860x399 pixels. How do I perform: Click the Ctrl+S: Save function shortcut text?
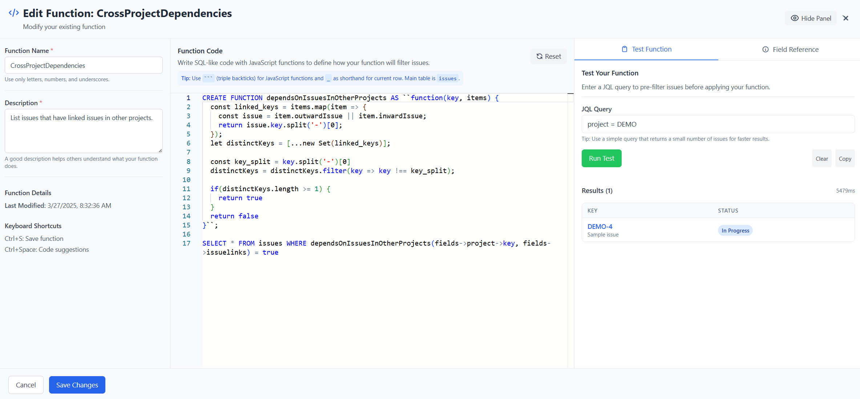34,239
